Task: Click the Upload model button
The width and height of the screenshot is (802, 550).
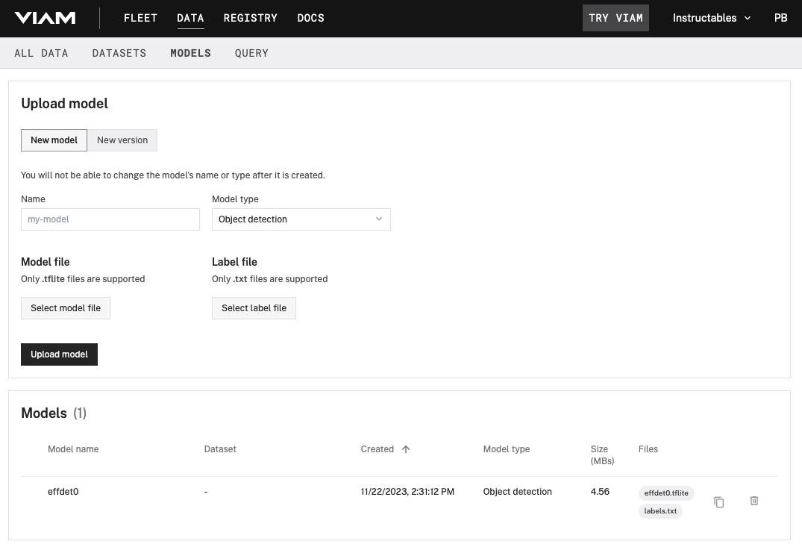Action: tap(60, 354)
